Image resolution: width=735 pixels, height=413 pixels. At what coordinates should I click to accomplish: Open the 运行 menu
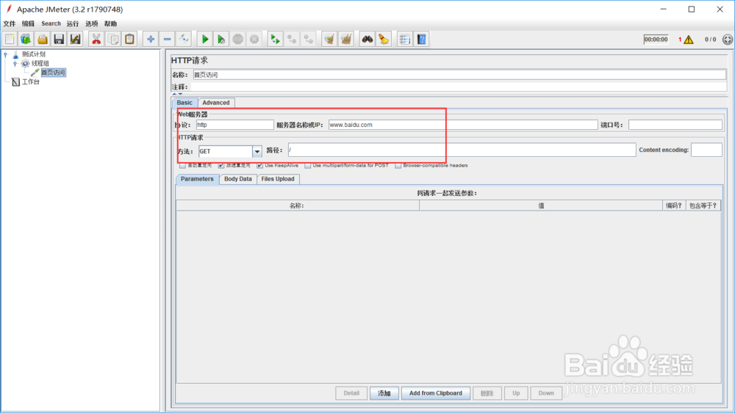pyautogui.click(x=73, y=23)
